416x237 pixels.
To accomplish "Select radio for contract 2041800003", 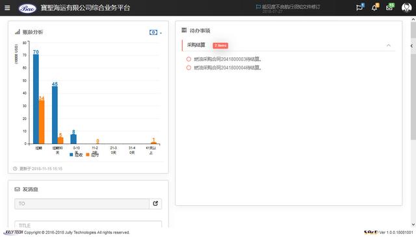I will pos(188,59).
